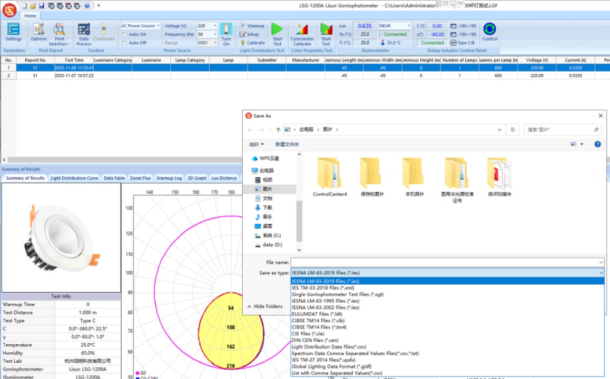Click Hide Folders in Save As dialog

tap(265, 306)
